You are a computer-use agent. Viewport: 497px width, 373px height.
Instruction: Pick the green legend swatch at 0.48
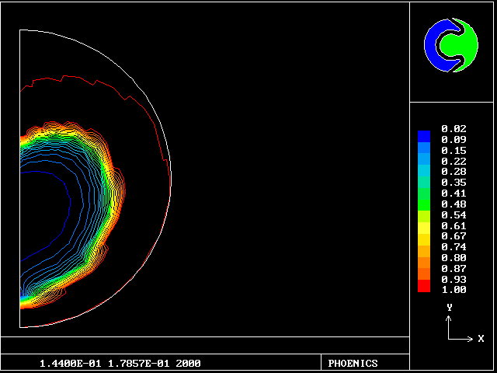coord(423,204)
